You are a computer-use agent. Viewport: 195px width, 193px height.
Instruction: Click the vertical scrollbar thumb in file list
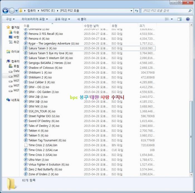[x=191, y=137]
